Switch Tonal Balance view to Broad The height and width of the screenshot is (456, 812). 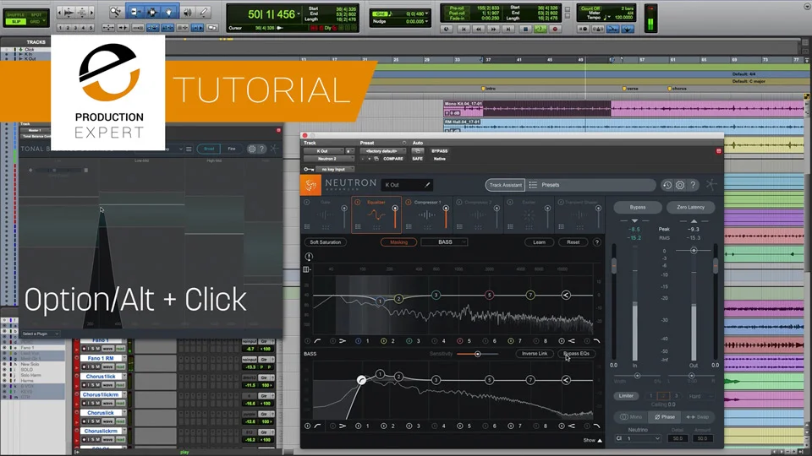(209, 149)
